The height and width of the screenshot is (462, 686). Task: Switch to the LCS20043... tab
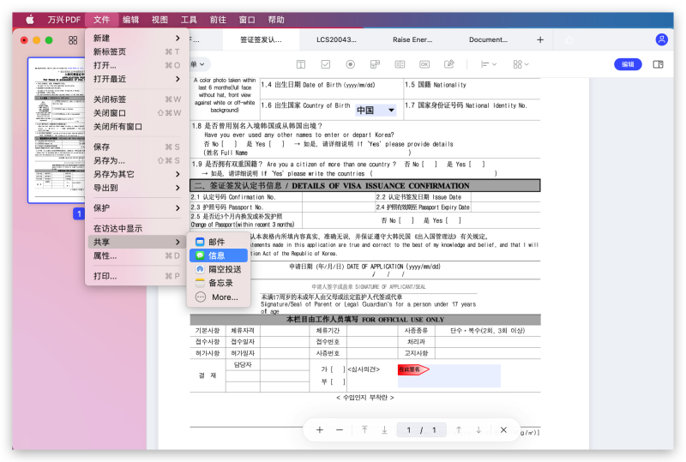336,39
